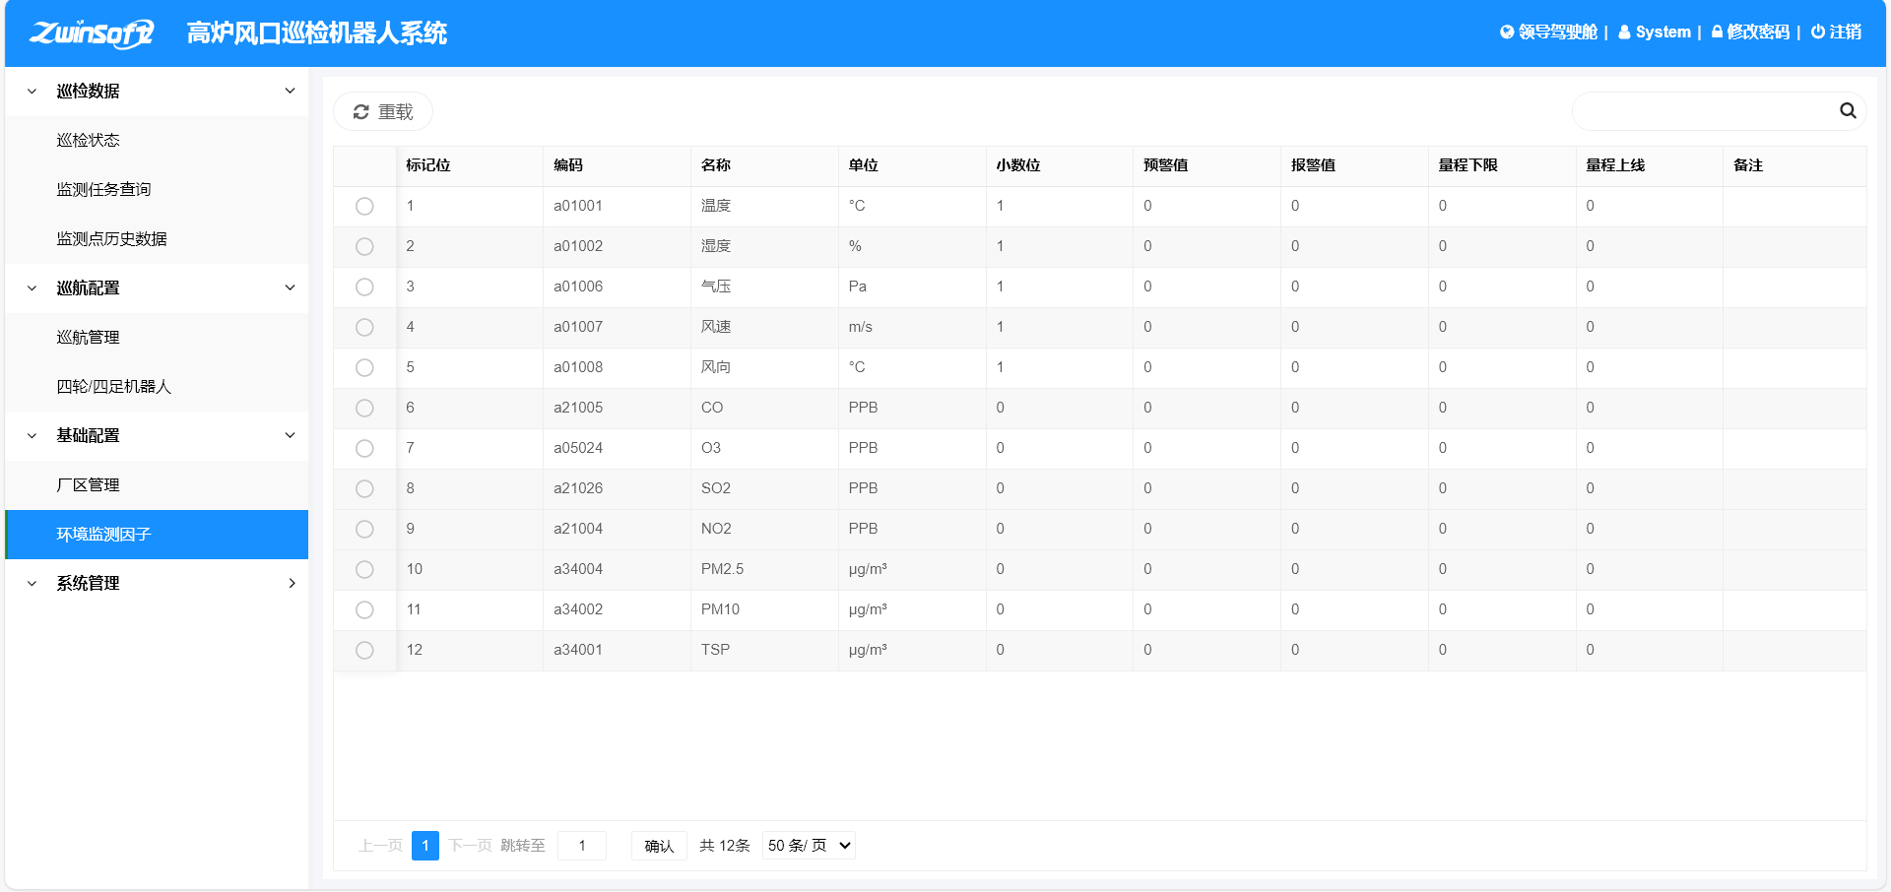1891x892 pixels.
Task: Click 注销 logout link
Action: click(x=1836, y=32)
